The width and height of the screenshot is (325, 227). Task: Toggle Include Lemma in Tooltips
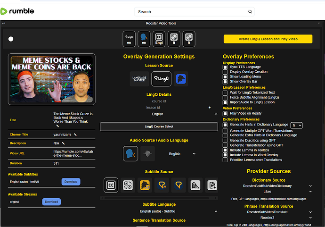(225, 150)
